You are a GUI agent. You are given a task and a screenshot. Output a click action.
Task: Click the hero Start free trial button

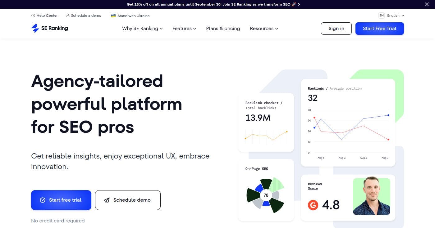pos(61,200)
